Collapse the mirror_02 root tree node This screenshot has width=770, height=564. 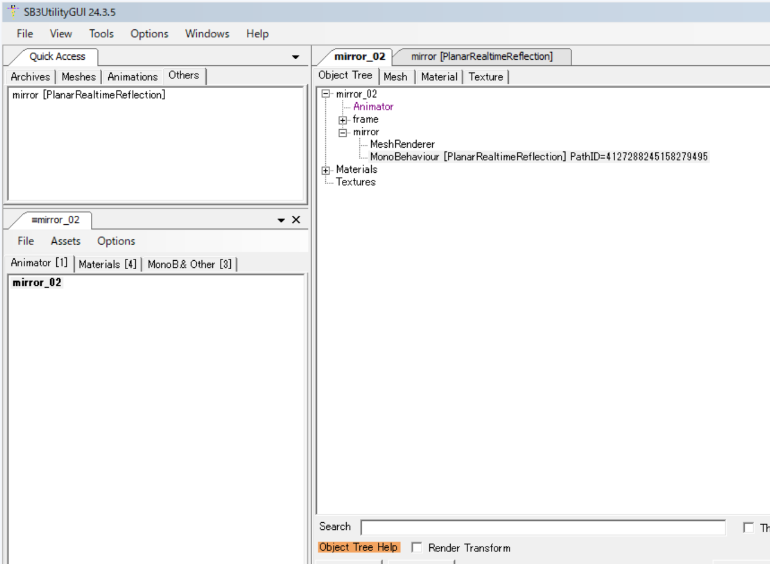(x=326, y=94)
